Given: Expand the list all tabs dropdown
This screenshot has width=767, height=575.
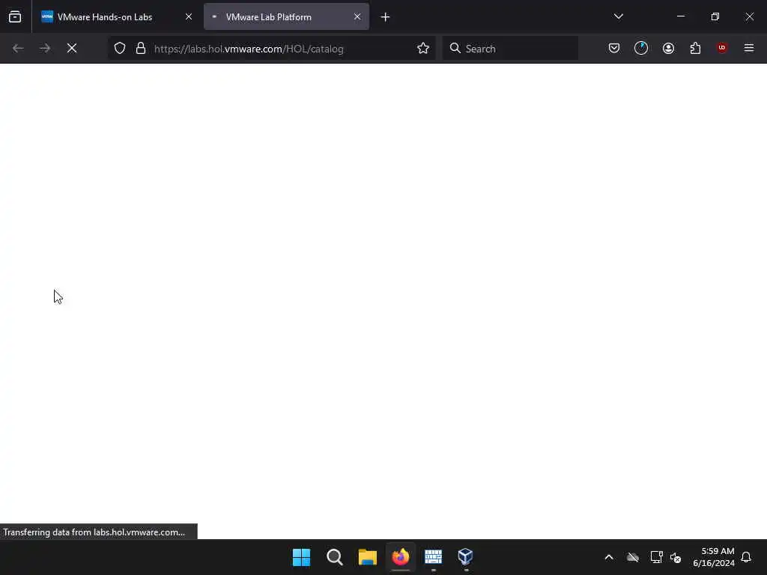Looking at the screenshot, I should point(618,16).
